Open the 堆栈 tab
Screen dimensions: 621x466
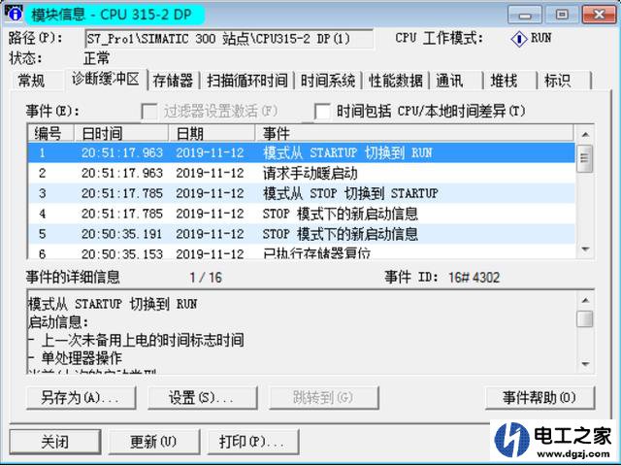[x=510, y=81]
